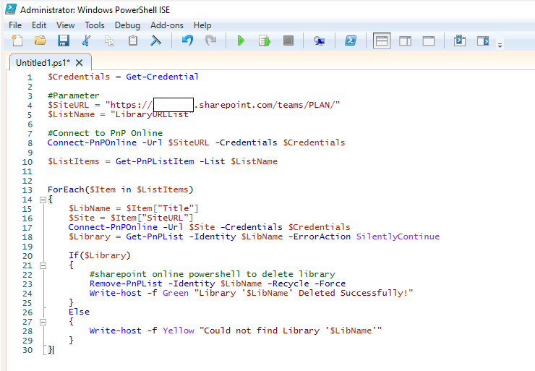
Task: Click Yellow color argument on line 28
Action: (x=178, y=331)
